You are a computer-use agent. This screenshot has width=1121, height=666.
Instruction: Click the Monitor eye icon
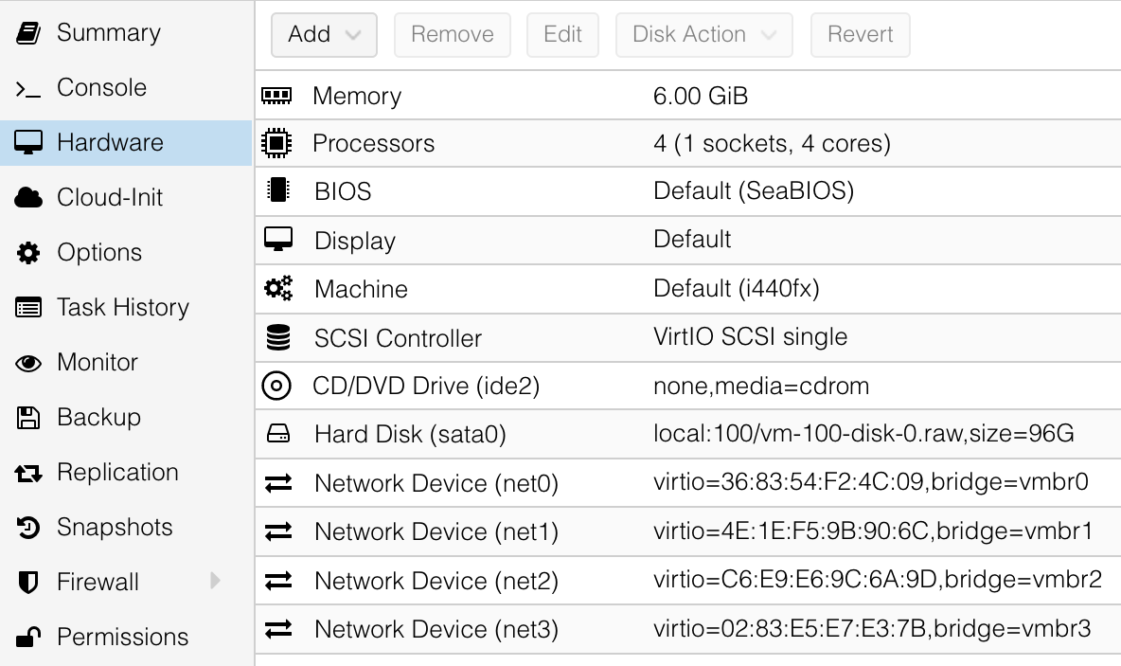[27, 363]
